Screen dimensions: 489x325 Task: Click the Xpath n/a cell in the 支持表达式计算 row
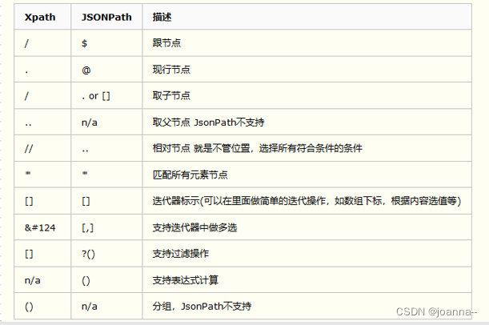42,280
